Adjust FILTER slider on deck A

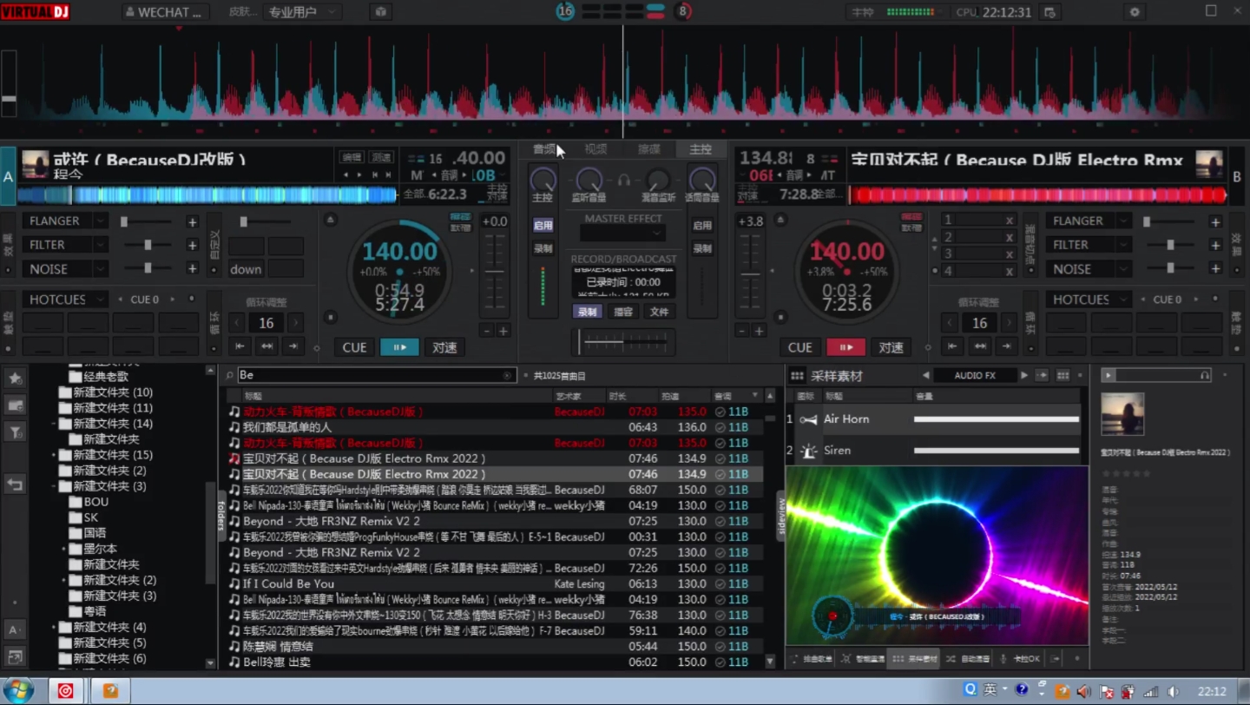click(x=148, y=246)
